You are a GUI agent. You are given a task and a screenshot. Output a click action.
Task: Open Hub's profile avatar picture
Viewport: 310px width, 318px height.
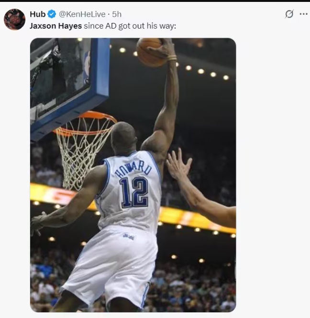pos(14,20)
